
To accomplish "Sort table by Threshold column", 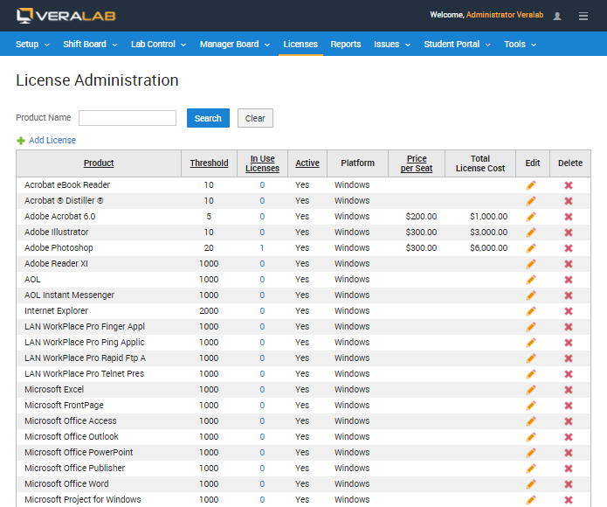I will [x=209, y=163].
